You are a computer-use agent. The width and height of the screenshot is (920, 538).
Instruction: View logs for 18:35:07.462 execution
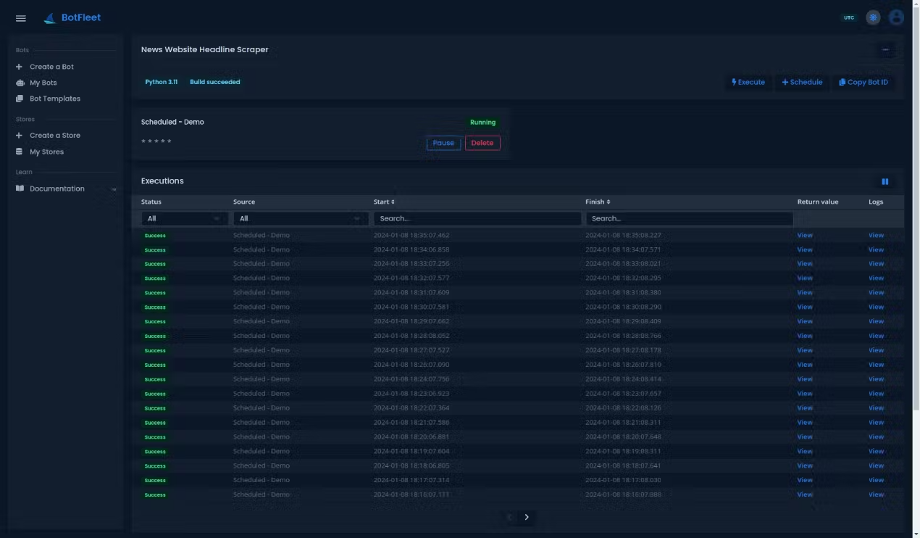(x=876, y=235)
